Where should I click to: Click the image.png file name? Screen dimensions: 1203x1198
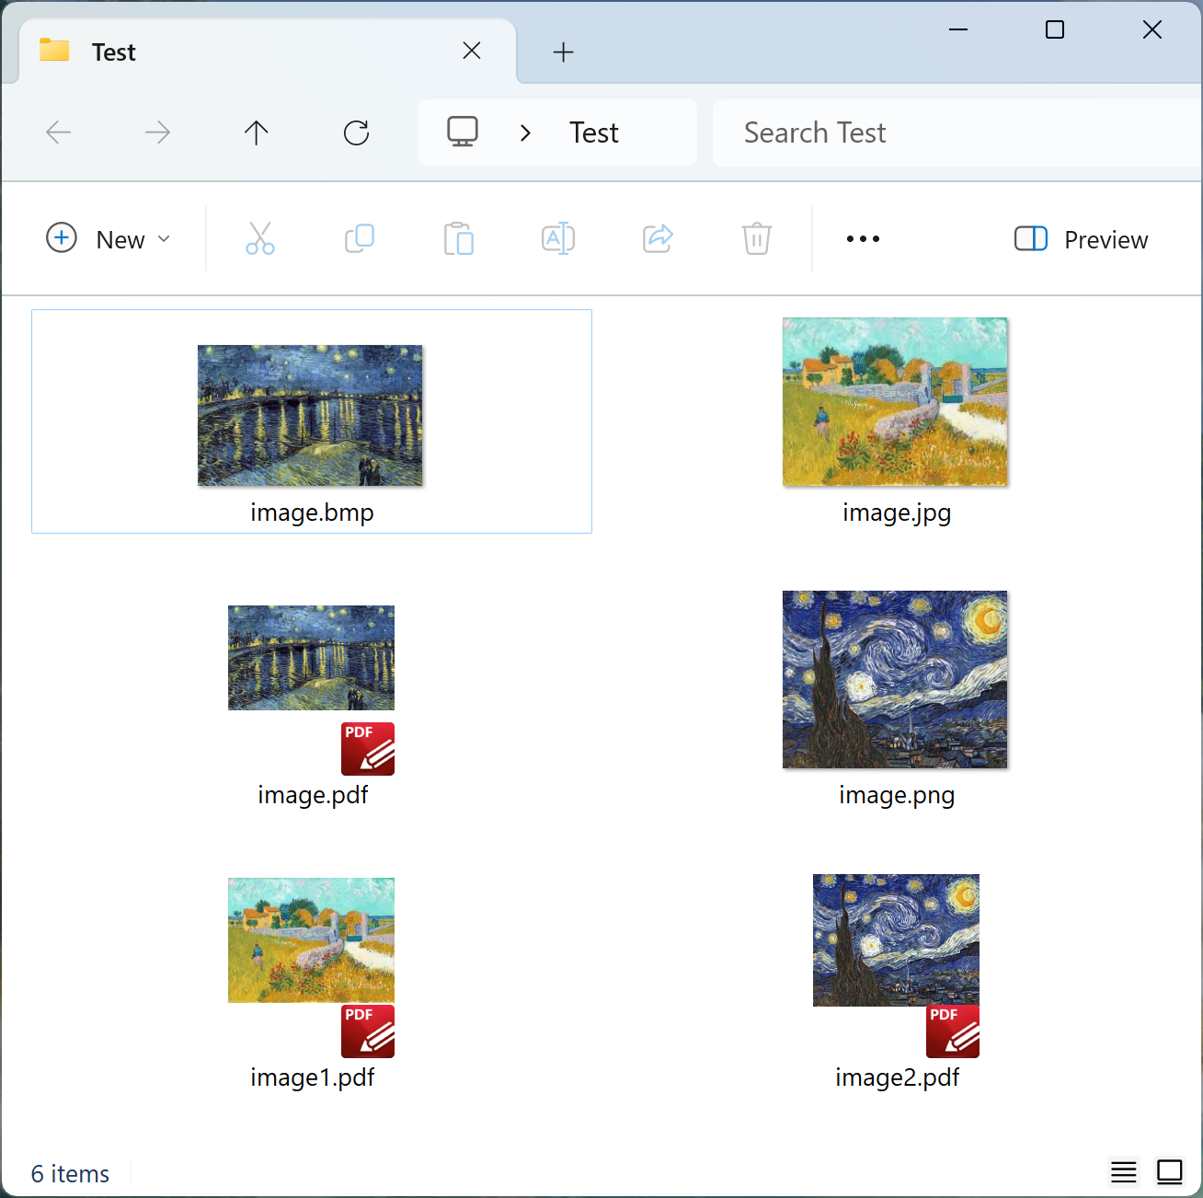pyautogui.click(x=897, y=795)
